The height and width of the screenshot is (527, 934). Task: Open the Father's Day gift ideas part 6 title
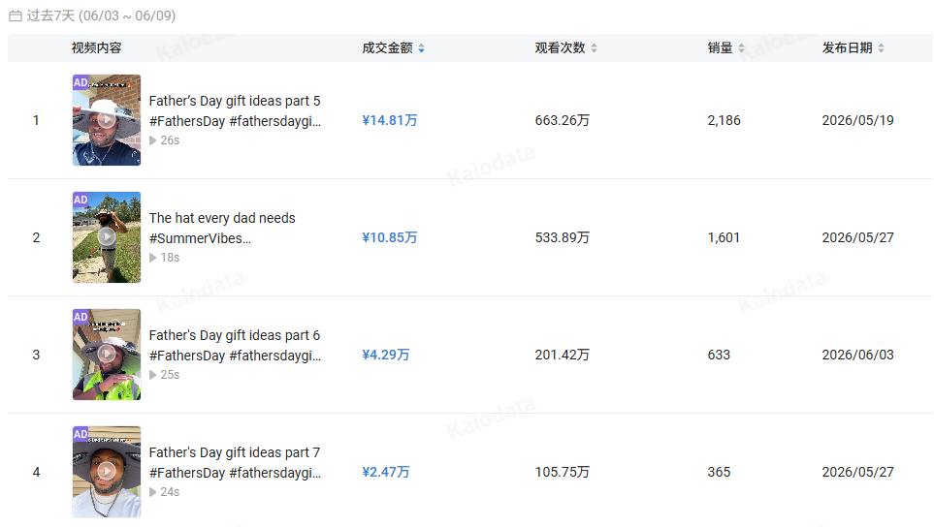click(235, 335)
